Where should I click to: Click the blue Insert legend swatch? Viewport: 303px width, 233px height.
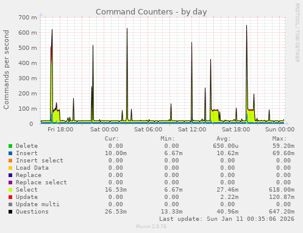coord(10,153)
